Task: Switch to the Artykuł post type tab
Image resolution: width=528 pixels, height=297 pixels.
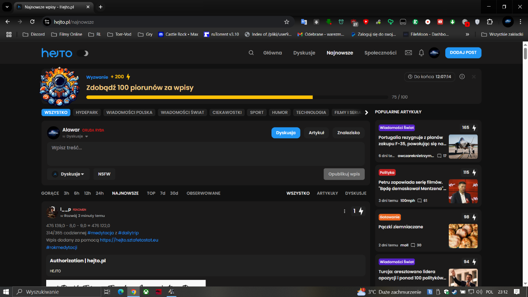Action: pos(316,132)
